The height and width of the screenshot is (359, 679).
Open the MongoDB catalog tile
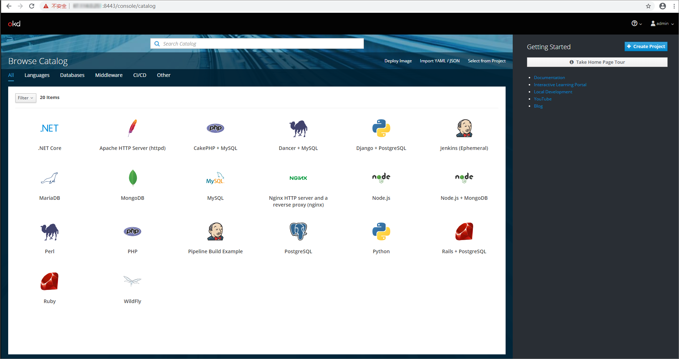point(132,184)
